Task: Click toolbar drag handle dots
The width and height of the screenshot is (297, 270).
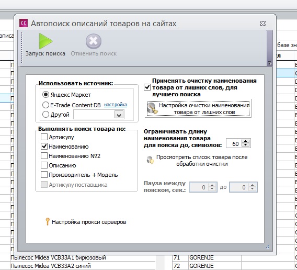Action: 21,48
